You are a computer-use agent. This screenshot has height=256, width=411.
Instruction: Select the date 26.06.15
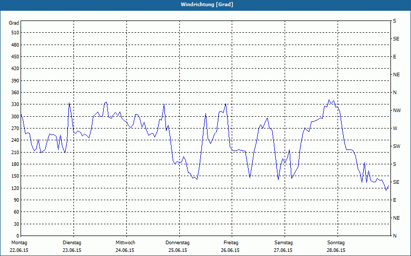230,250
